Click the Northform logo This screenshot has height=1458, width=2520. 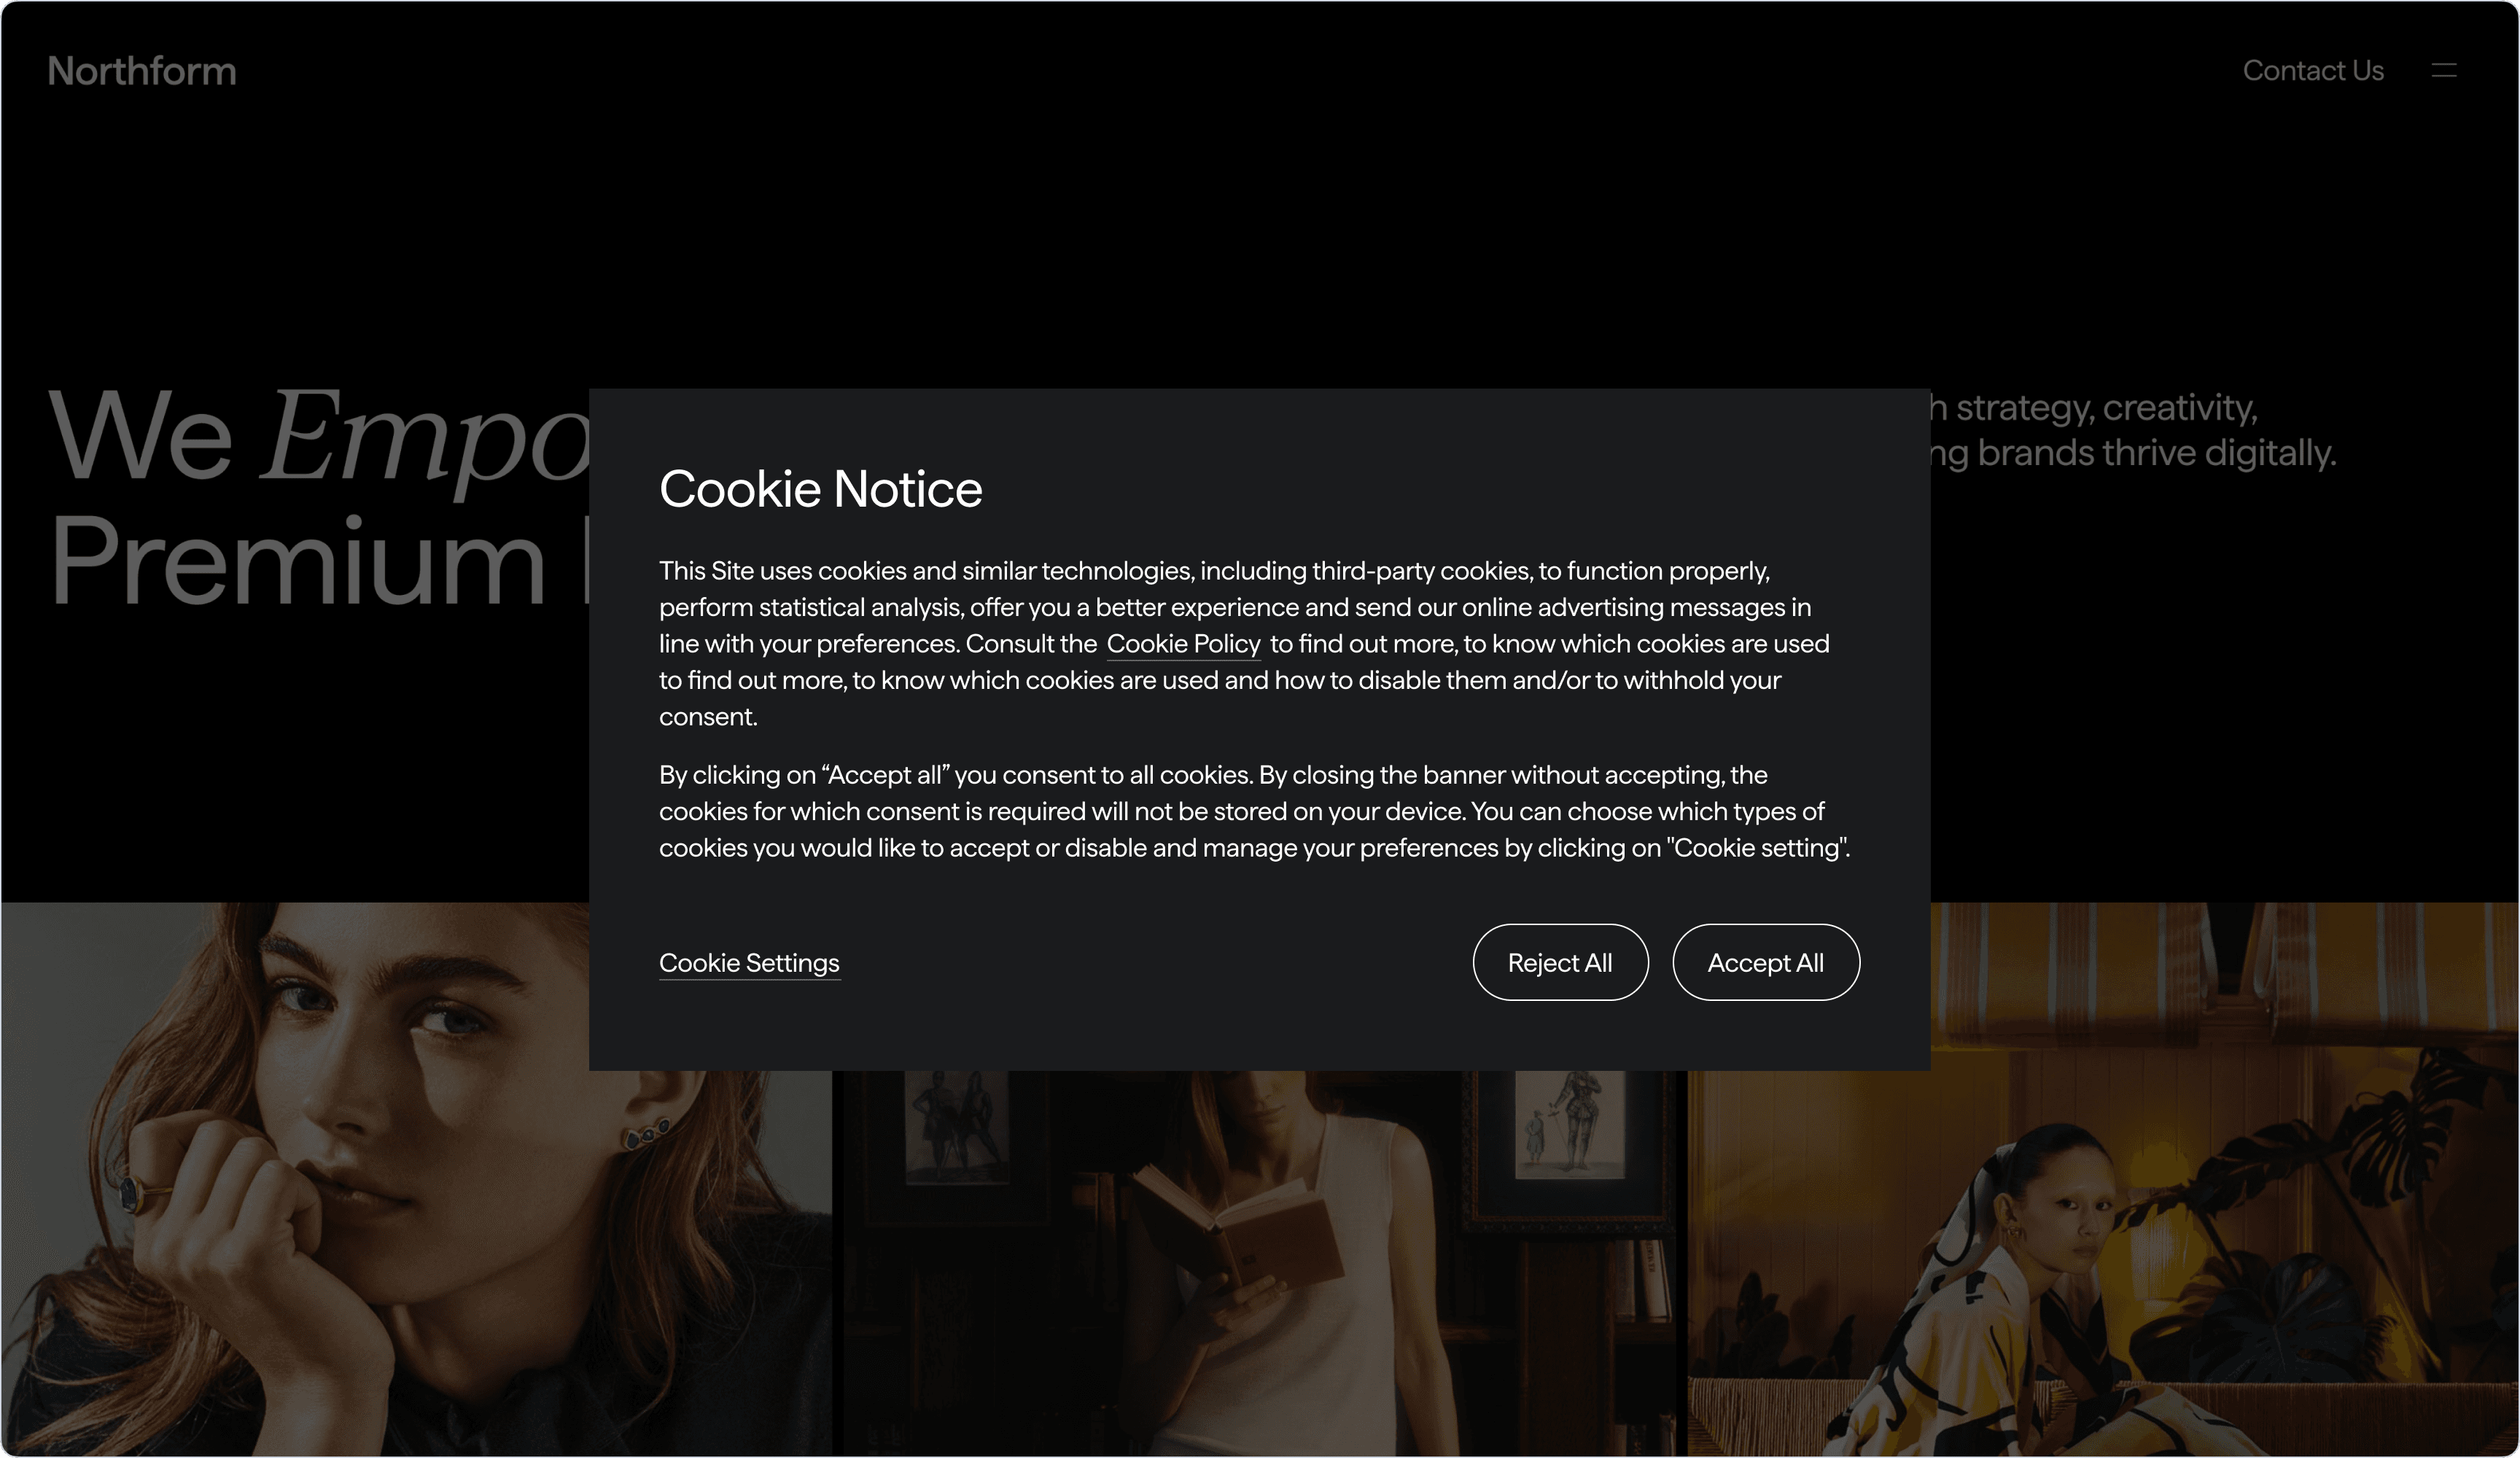[142, 71]
